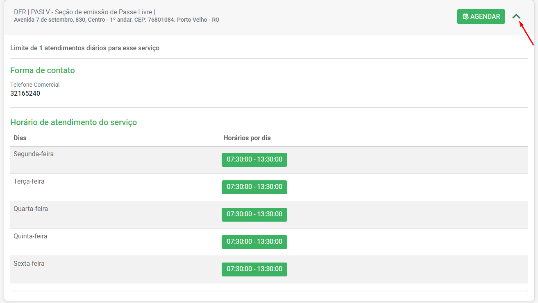Click the Limite de 1 atendimentos diários notice

(x=85, y=48)
